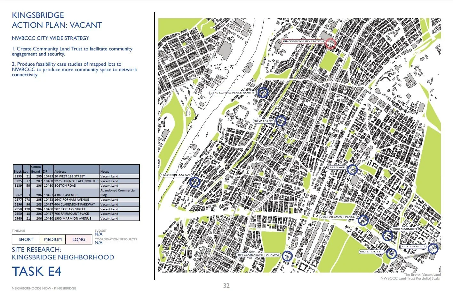Click the 1647 POPHAM AVE map label

pyautogui.click(x=176, y=175)
